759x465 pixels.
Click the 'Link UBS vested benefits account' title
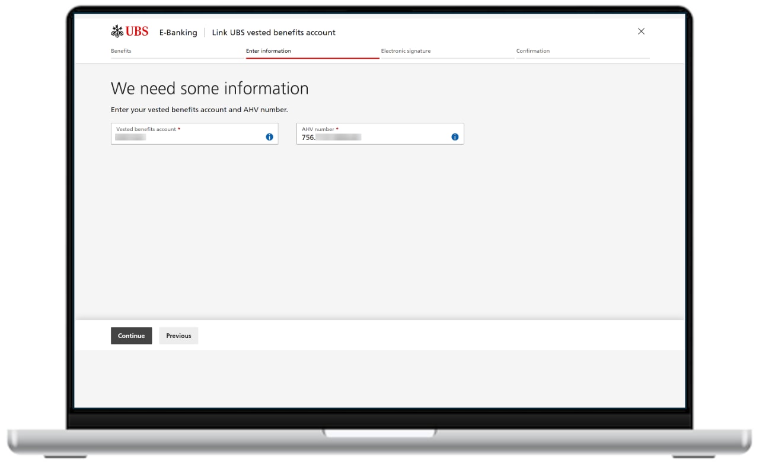click(273, 33)
